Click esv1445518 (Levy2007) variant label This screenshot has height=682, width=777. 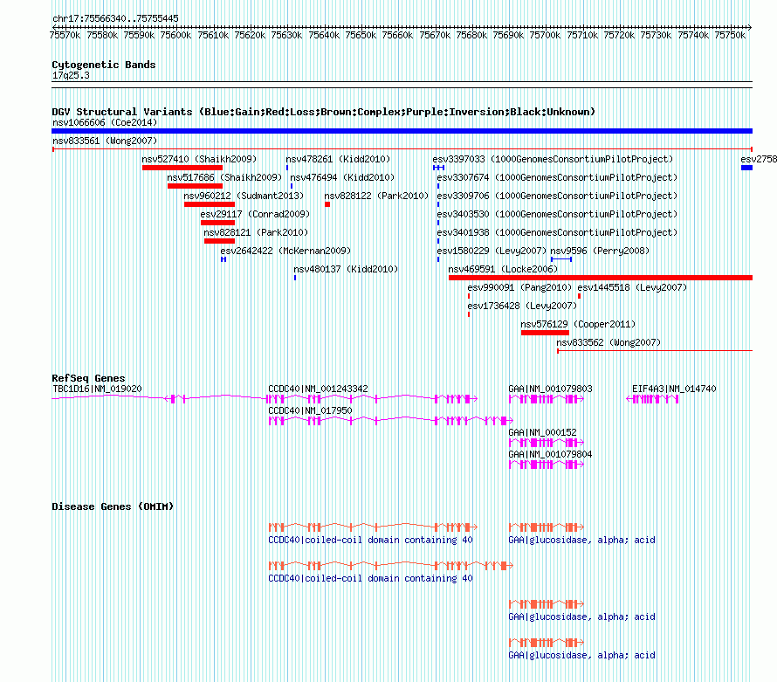coord(632,287)
